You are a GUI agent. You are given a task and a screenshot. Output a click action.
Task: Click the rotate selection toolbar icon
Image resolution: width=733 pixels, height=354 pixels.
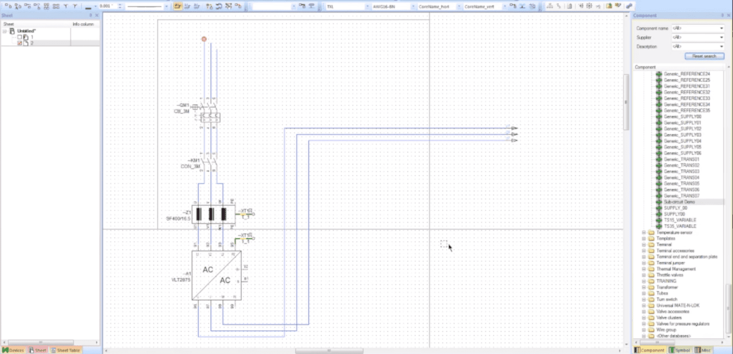click(219, 6)
